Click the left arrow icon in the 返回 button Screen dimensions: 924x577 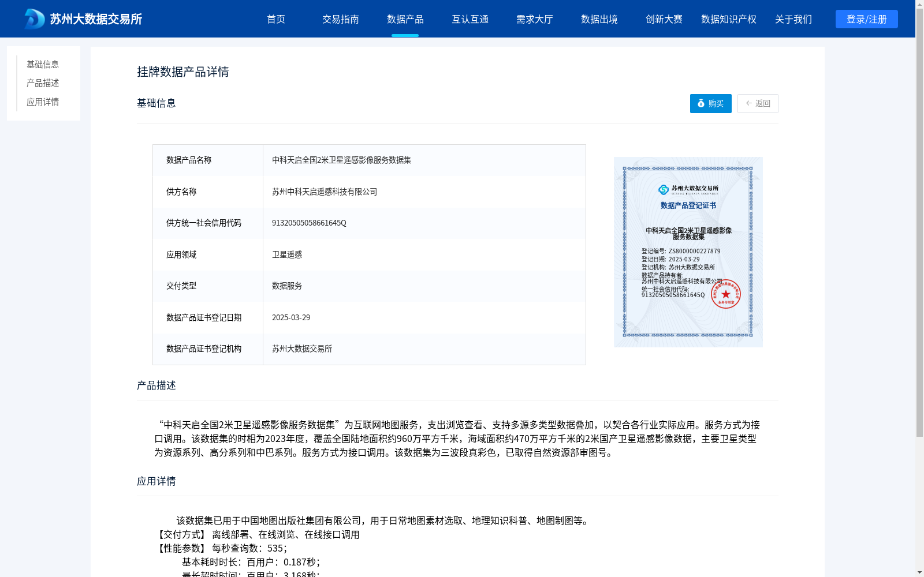point(747,103)
